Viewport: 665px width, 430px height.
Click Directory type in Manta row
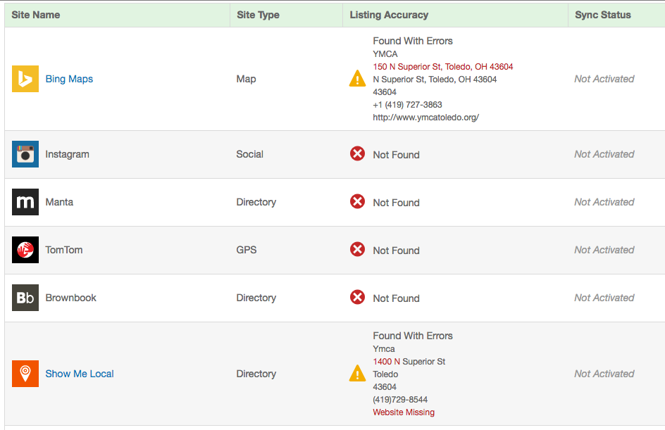pos(256,202)
